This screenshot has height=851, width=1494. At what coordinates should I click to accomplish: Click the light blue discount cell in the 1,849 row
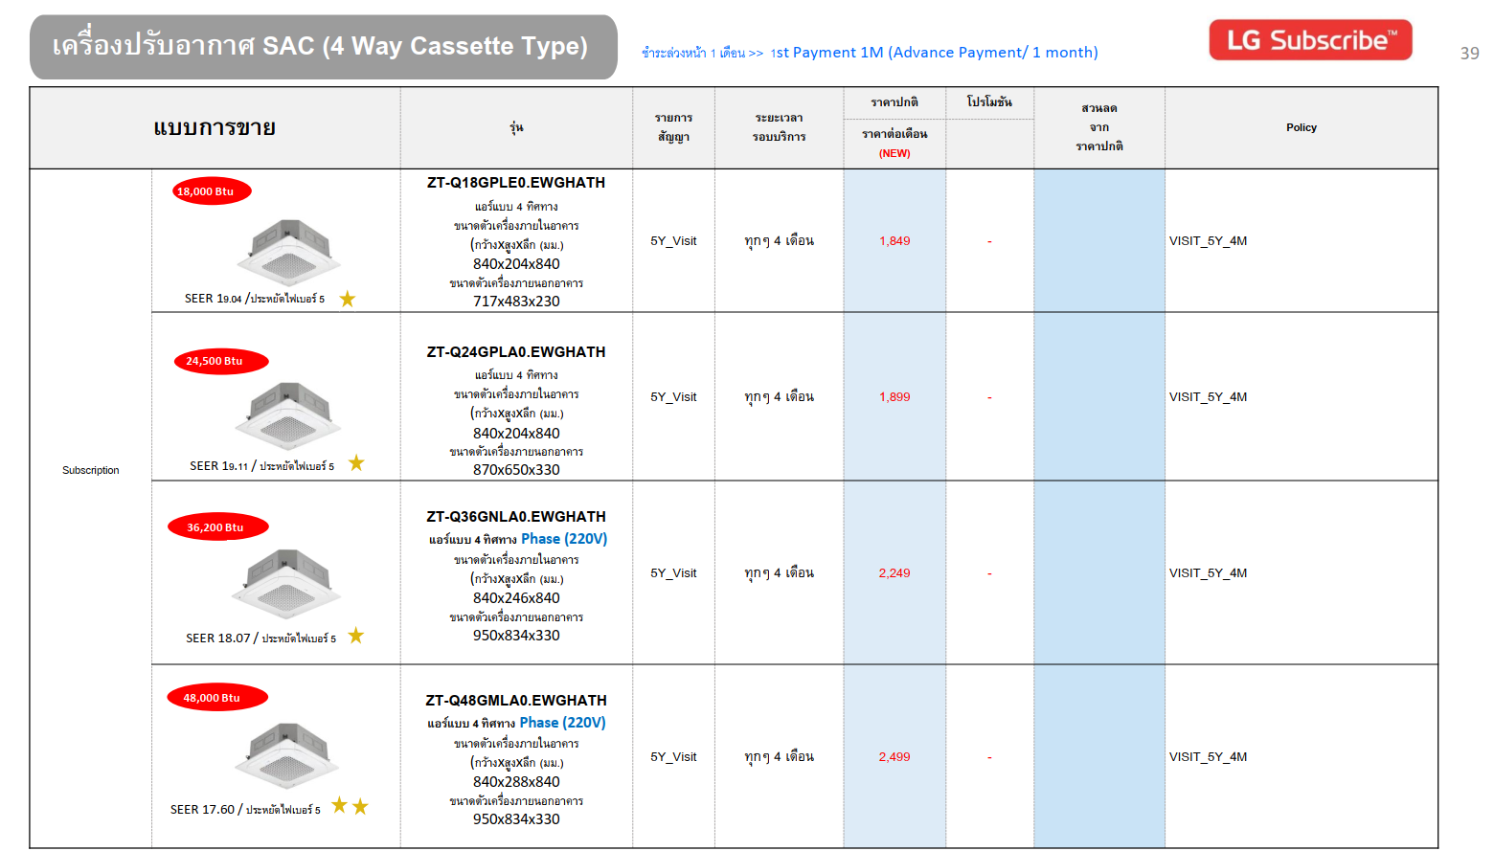click(x=1098, y=241)
